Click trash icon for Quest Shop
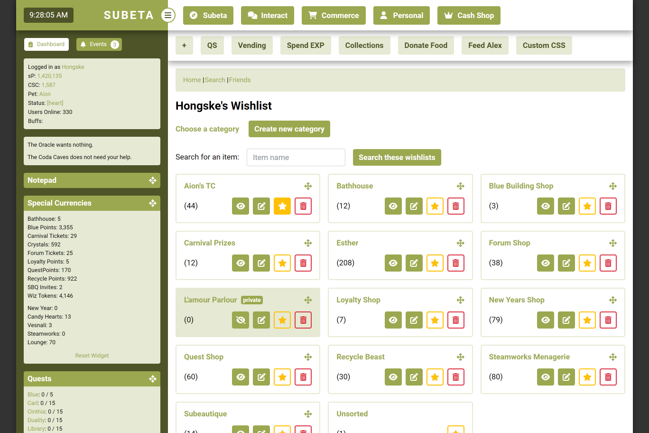 pos(303,377)
